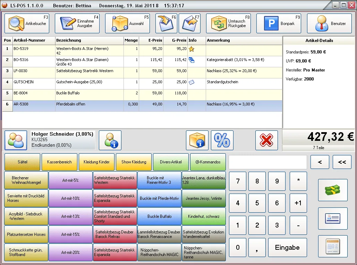
Task: Add Buckle mit Pferde-Motiv article
Action: (x=159, y=198)
